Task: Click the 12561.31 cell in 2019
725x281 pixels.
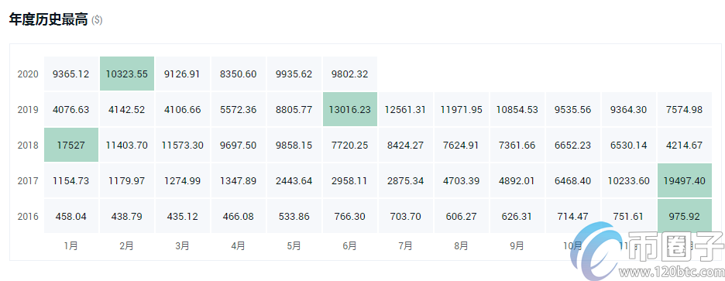Action: (x=406, y=109)
